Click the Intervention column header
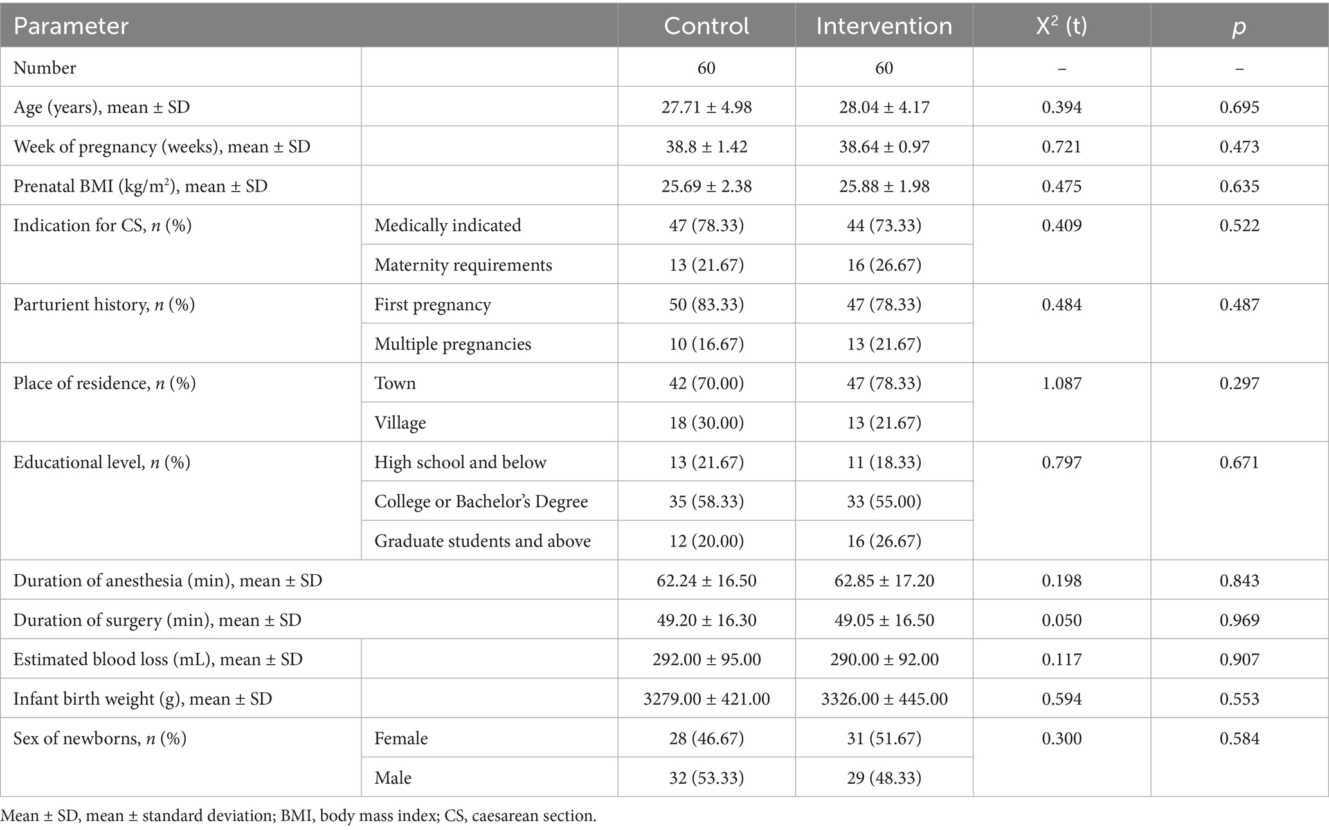 pyautogui.click(x=883, y=26)
